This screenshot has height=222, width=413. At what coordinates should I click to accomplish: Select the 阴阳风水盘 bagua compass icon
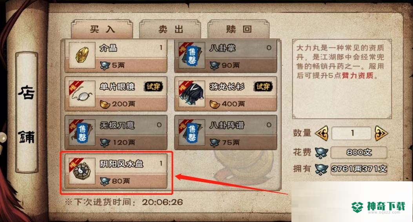pyautogui.click(x=82, y=171)
